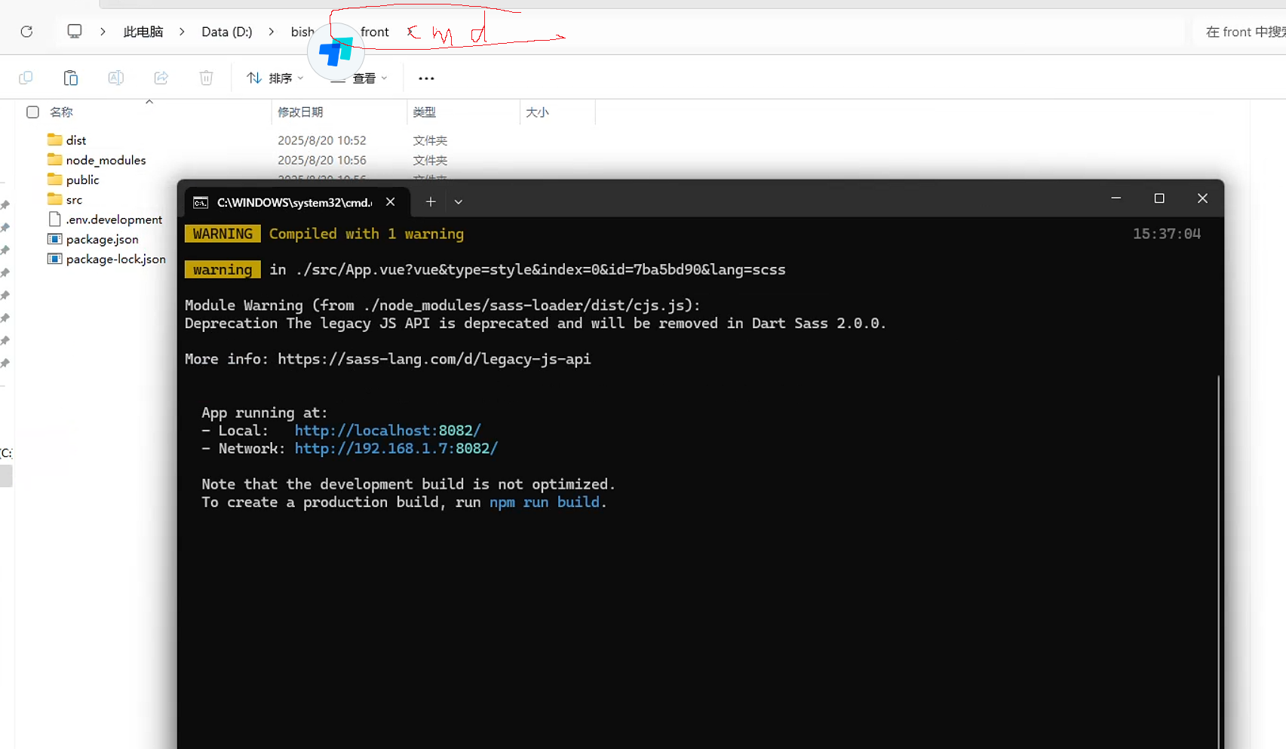This screenshot has height=749, width=1286.
Task: Click the paste icon in Explorer toolbar
Action: coord(71,78)
